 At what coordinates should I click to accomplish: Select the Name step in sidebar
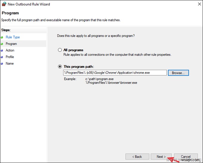pyautogui.click(x=10, y=63)
